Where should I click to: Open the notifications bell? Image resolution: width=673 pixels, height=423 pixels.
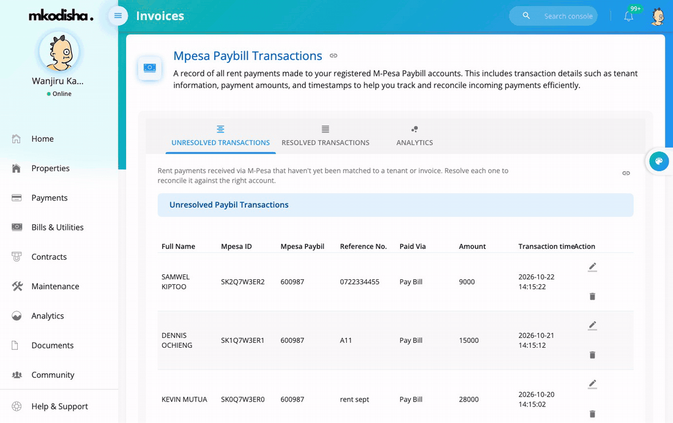point(628,17)
